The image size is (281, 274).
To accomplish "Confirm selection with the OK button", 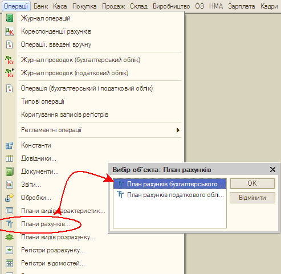I will tap(253, 183).
